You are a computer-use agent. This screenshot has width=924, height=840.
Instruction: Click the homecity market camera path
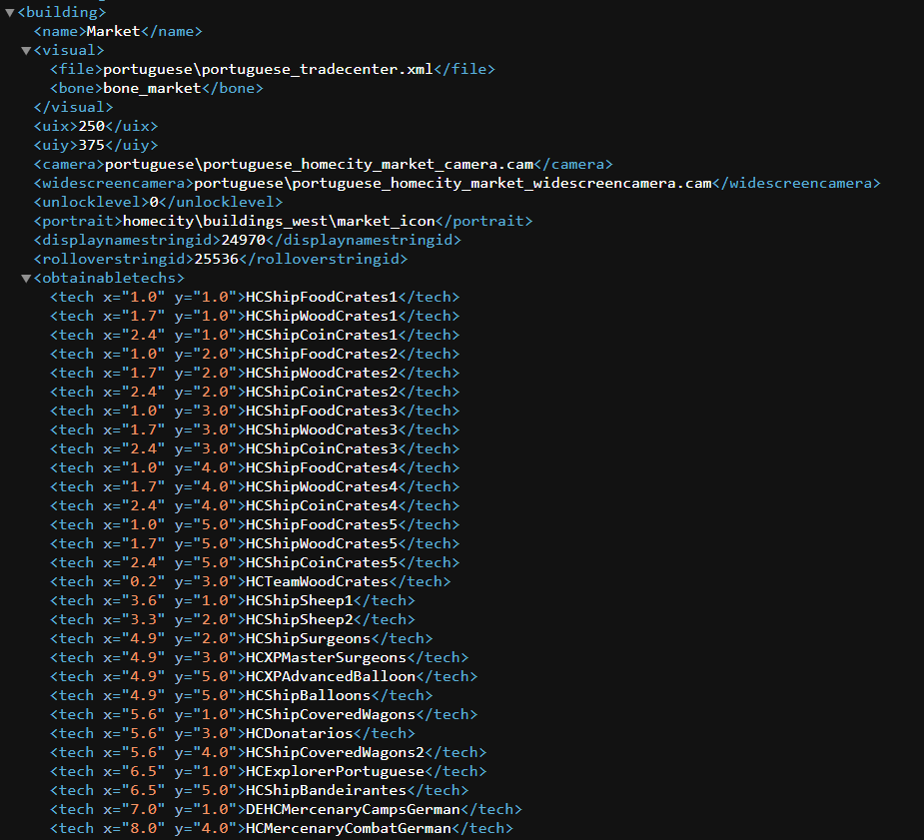click(319, 164)
